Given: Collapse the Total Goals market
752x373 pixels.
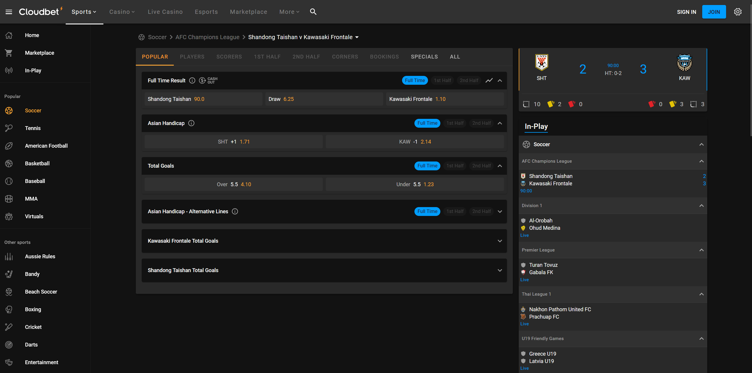Looking at the screenshot, I should coord(500,166).
